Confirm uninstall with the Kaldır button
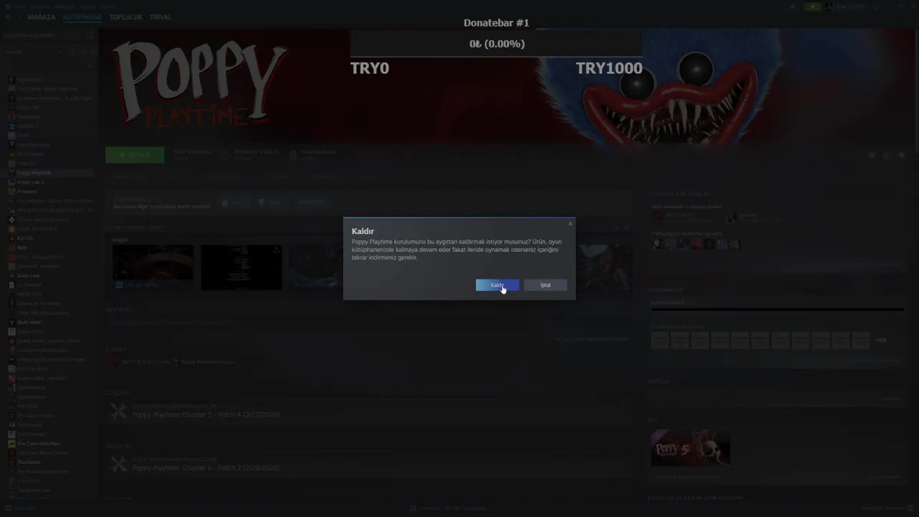The image size is (919, 517). (x=497, y=285)
